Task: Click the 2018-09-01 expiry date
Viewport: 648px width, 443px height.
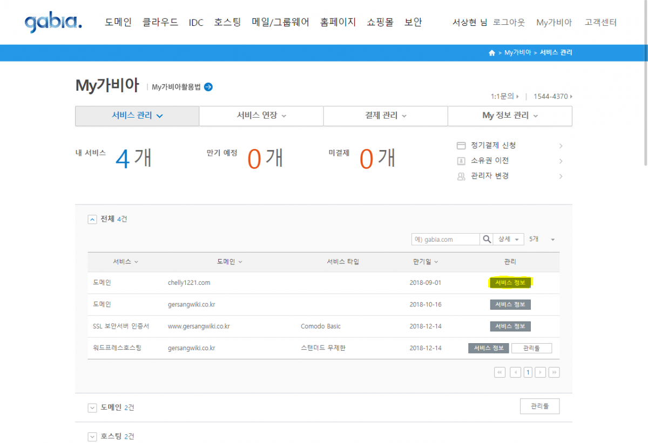Action: 426,282
